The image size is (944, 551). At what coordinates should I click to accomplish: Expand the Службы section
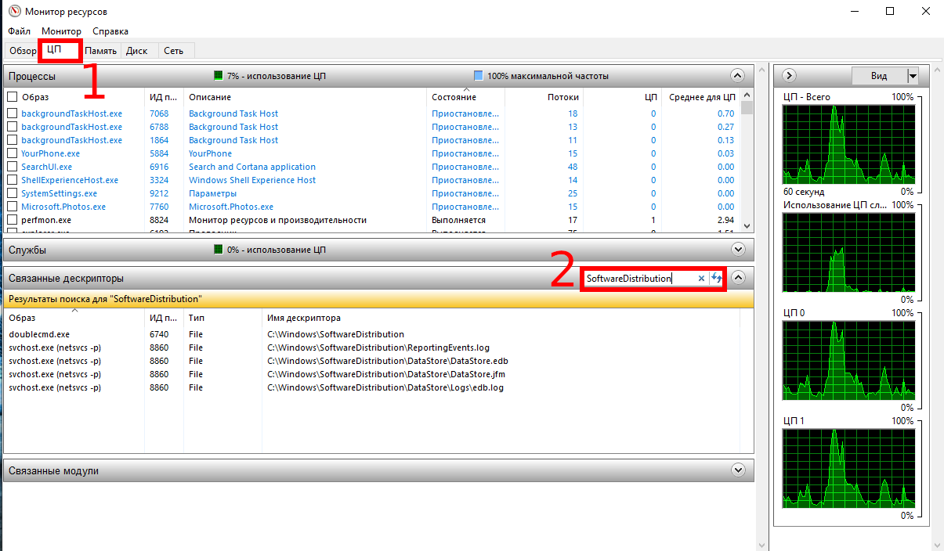click(736, 250)
